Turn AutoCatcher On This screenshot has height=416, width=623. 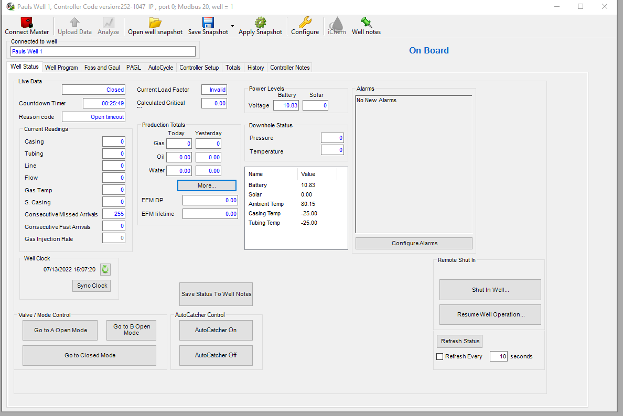(x=216, y=330)
